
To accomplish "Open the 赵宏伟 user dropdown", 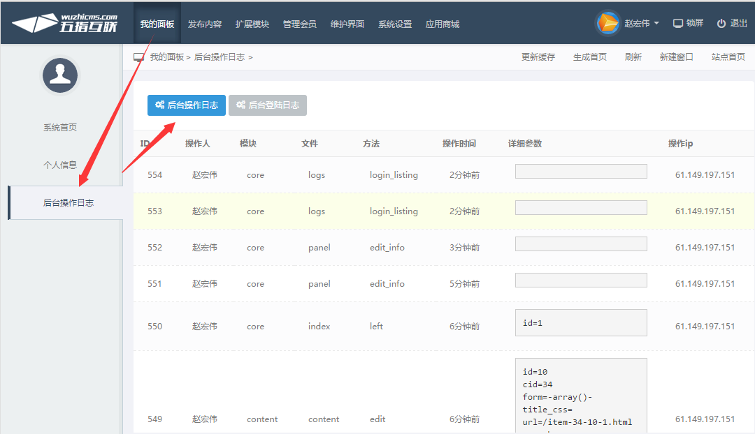I will tap(642, 24).
